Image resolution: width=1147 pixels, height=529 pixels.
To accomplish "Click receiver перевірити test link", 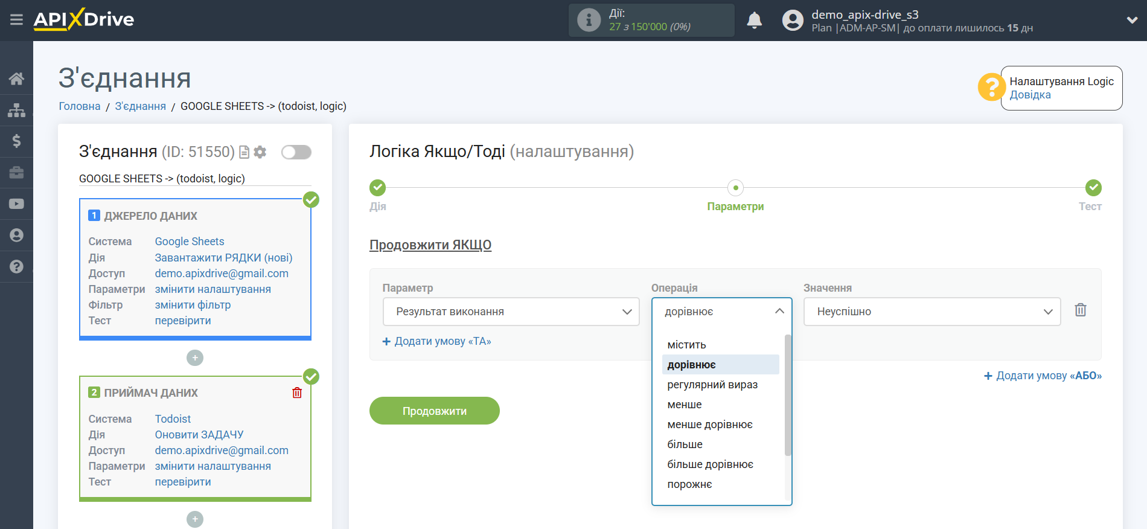I will click(182, 482).
